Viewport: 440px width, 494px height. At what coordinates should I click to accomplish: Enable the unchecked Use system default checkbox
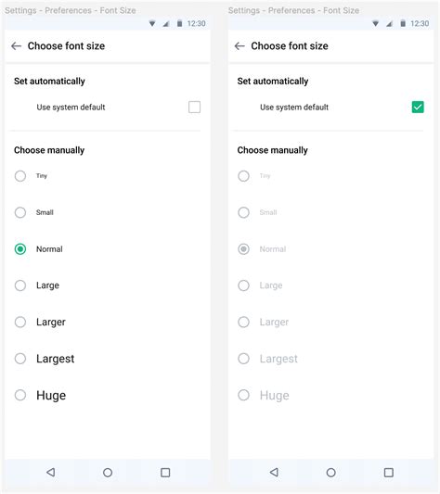(194, 107)
